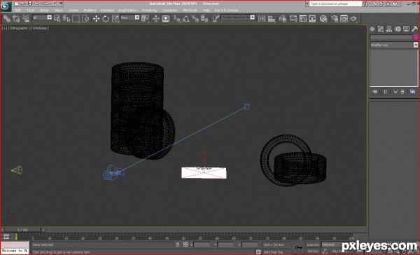This screenshot has height=255, width=420.
Task: Open the quick access toolbar dropdown arrow
Action: (61, 4)
